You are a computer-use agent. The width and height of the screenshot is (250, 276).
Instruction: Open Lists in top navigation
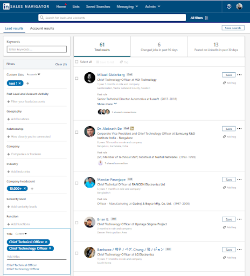click(76, 6)
